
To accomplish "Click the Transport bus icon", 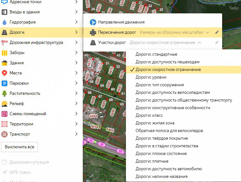I will coord(4,134).
